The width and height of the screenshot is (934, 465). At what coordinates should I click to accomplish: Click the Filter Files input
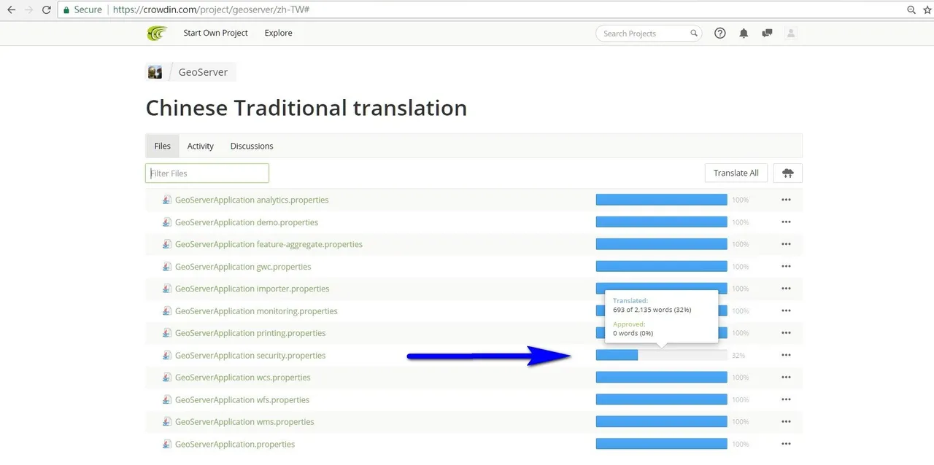click(x=207, y=173)
